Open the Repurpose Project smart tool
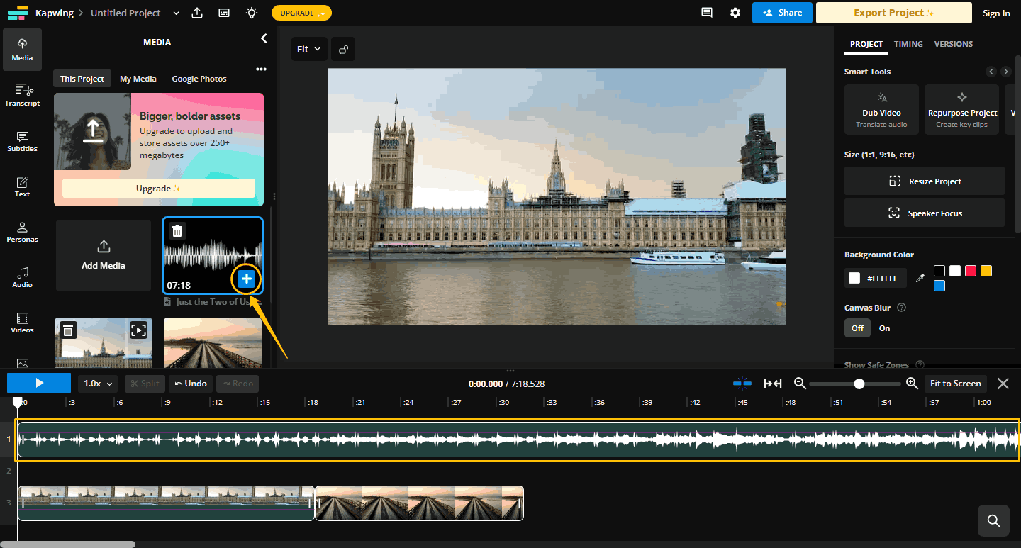The width and height of the screenshot is (1021, 548). click(x=962, y=109)
